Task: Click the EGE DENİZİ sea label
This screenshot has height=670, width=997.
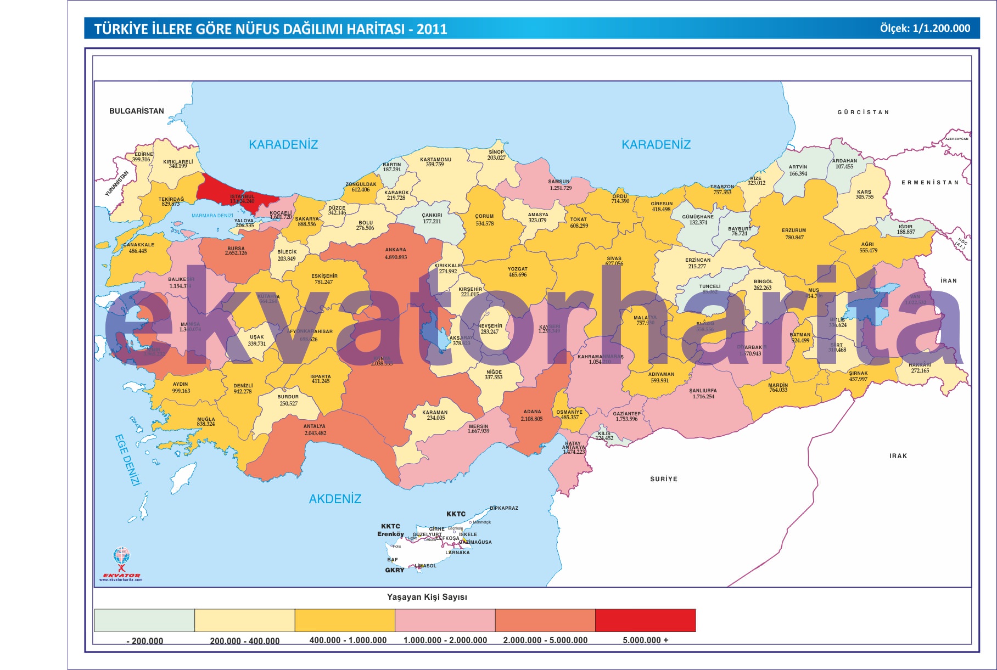Action: point(127,460)
